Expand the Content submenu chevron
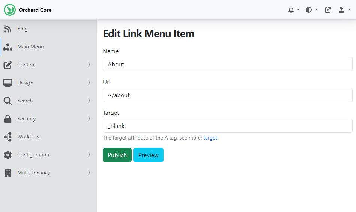356x212 pixels. 89,65
